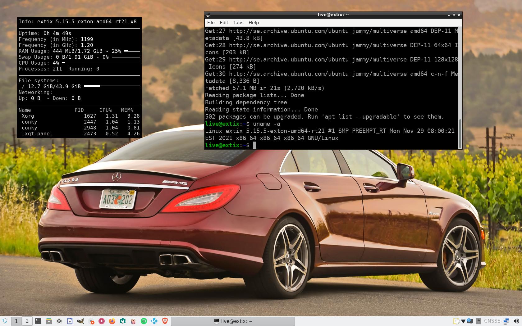
Task: Launch Firefox browser from taskbar
Action: pyautogui.click(x=112, y=321)
